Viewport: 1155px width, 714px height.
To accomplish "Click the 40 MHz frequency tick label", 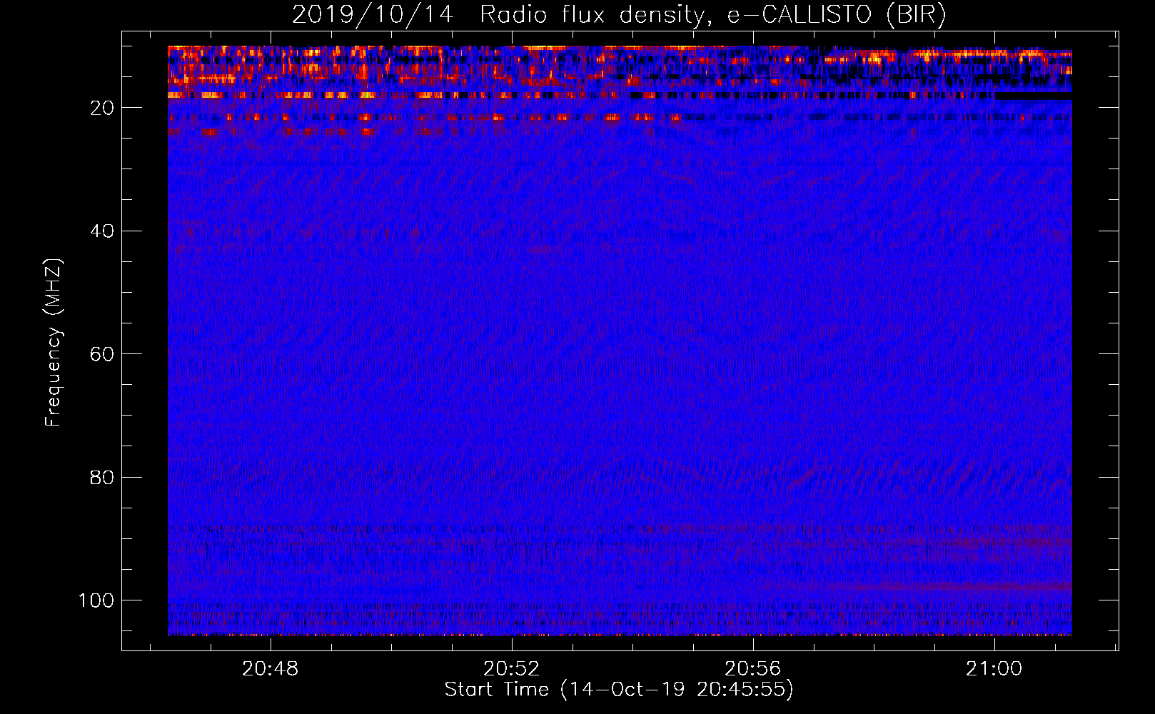I will point(102,231).
